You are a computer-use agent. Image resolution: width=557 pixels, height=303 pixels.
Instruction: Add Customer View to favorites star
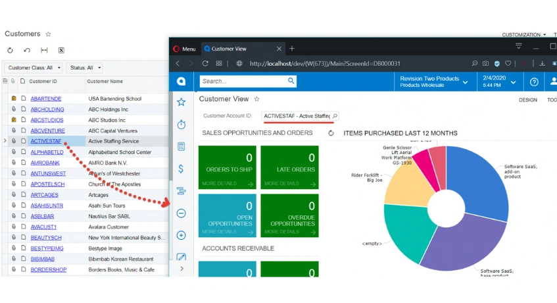click(256, 99)
